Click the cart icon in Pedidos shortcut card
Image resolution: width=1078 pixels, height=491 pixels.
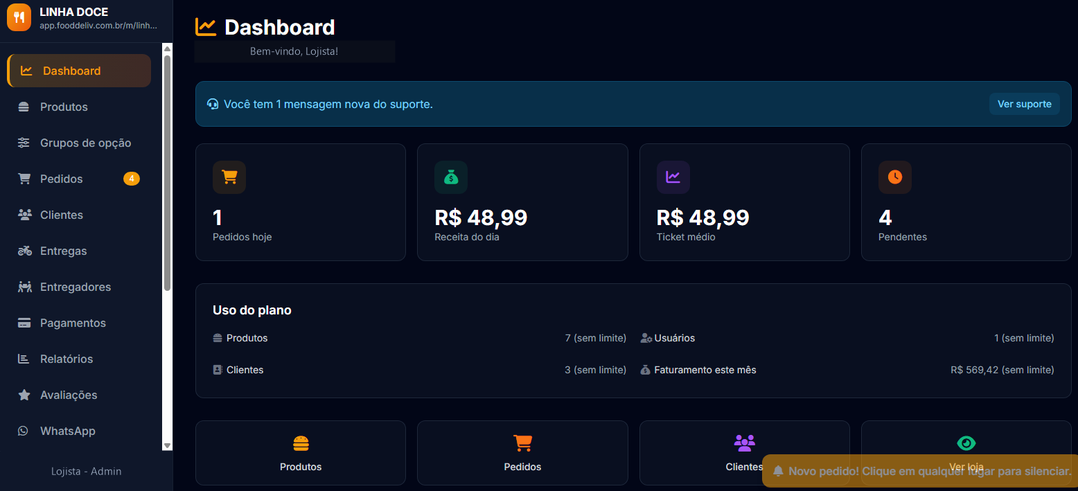tap(522, 443)
